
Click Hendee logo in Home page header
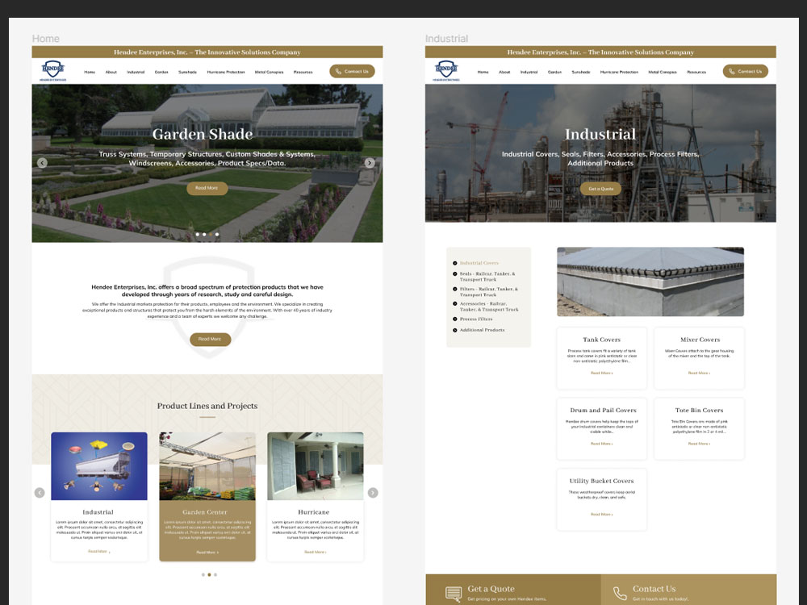(53, 70)
